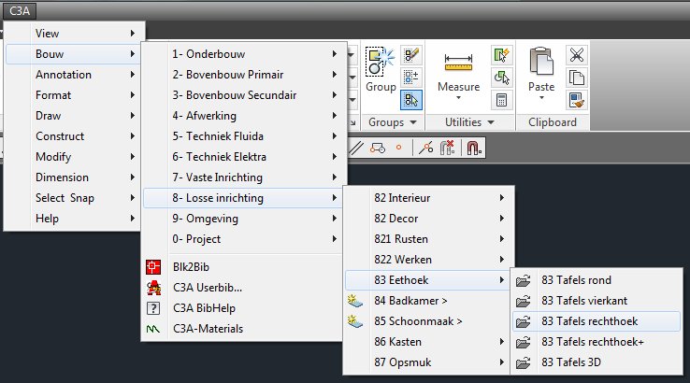Click the Paste clipboard icon
Image resolution: width=690 pixels, height=383 pixels.
tap(541, 62)
